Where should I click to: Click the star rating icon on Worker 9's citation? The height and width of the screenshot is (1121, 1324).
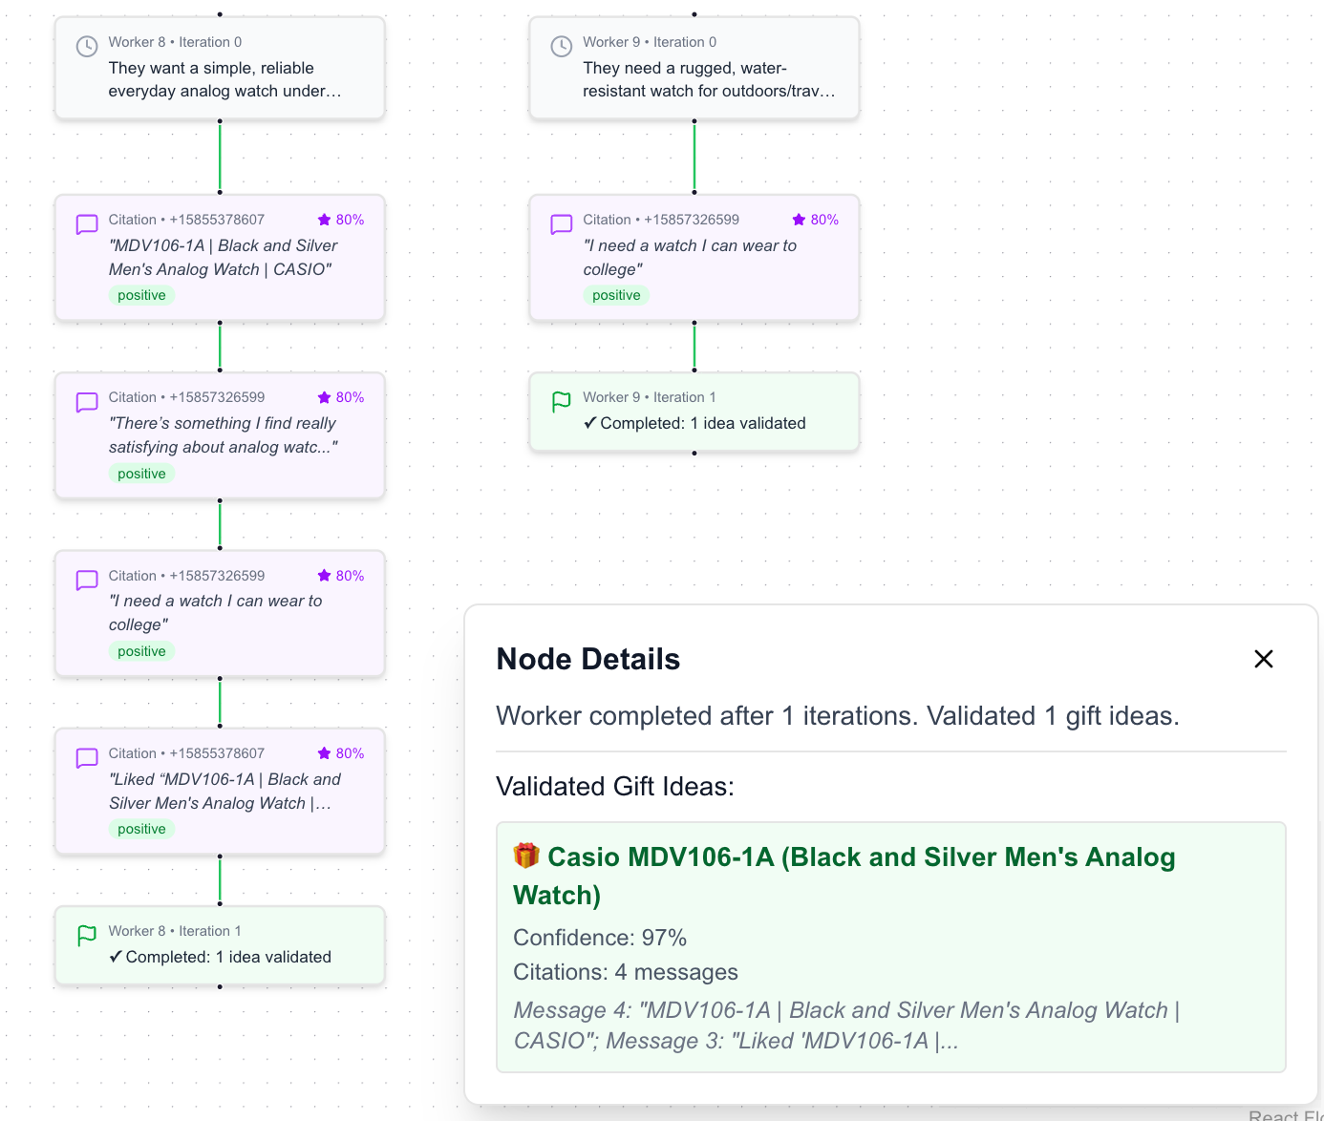pos(799,220)
